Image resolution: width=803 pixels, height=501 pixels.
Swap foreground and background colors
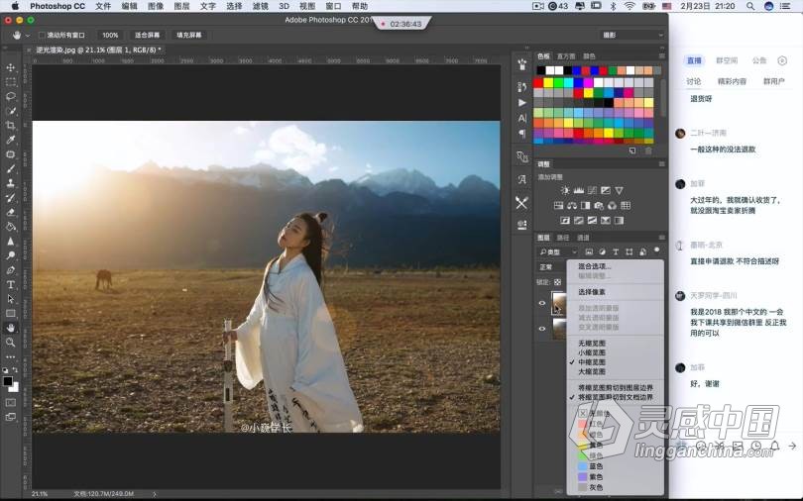(15, 370)
